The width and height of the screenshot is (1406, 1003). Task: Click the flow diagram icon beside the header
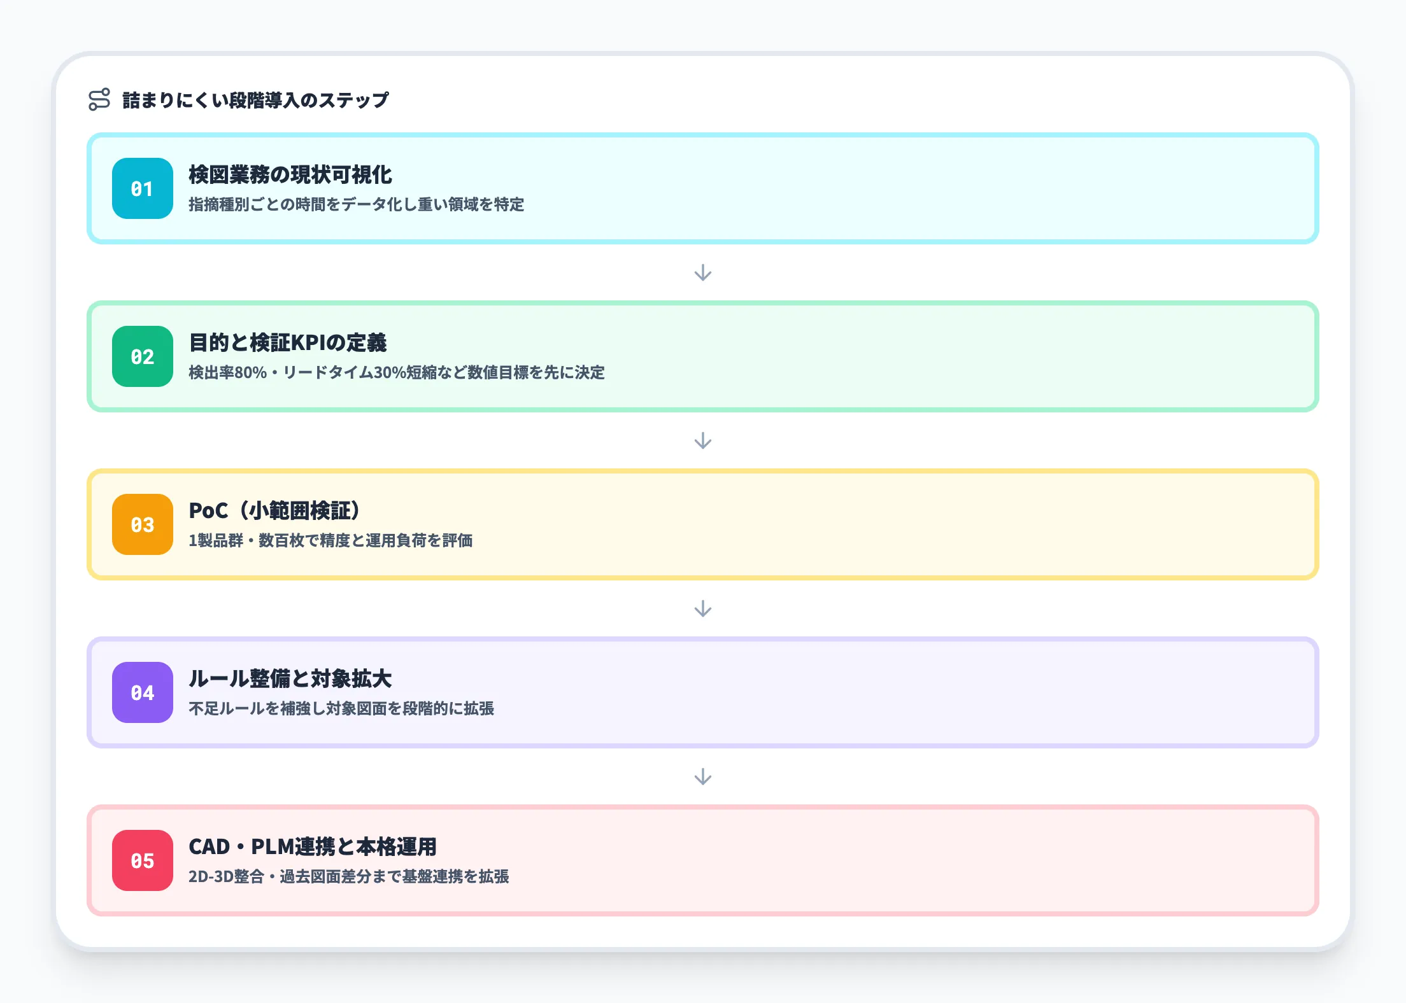pos(99,99)
